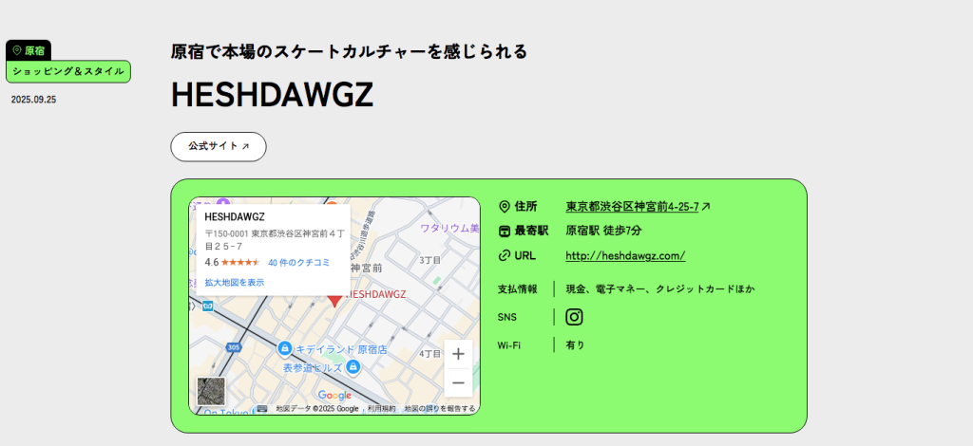Open the Instagram icon next to SNS
This screenshot has height=446, width=973.
pyautogui.click(x=574, y=317)
